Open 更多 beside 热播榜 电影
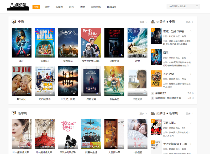The image size is (210, 154). click(190, 22)
